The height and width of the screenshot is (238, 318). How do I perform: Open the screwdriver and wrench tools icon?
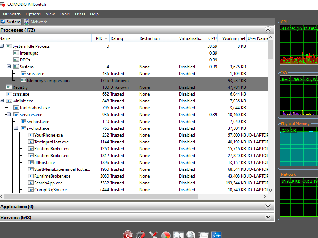pos(153,234)
